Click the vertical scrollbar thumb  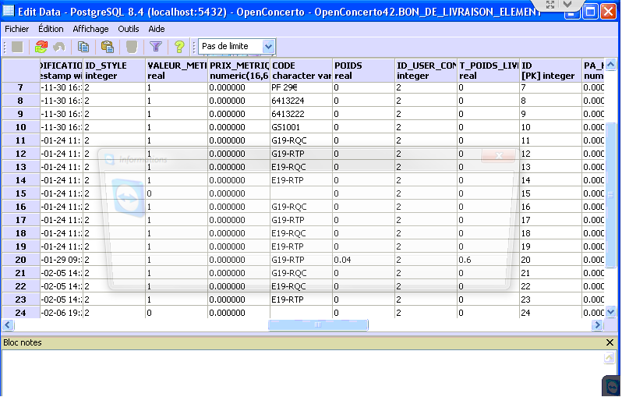(610, 194)
